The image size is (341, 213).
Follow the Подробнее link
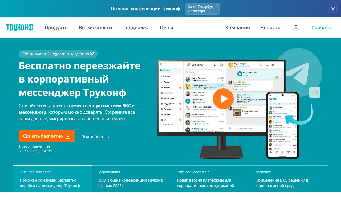click(x=95, y=137)
